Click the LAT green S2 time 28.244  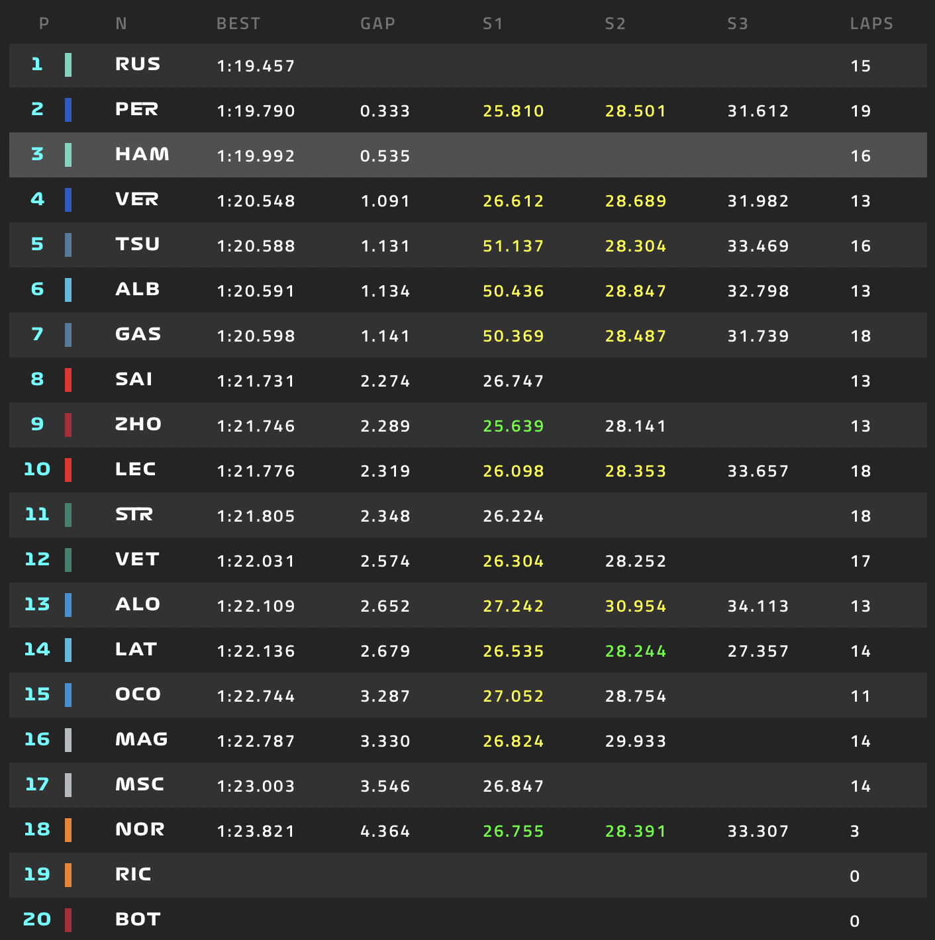pyautogui.click(x=635, y=651)
